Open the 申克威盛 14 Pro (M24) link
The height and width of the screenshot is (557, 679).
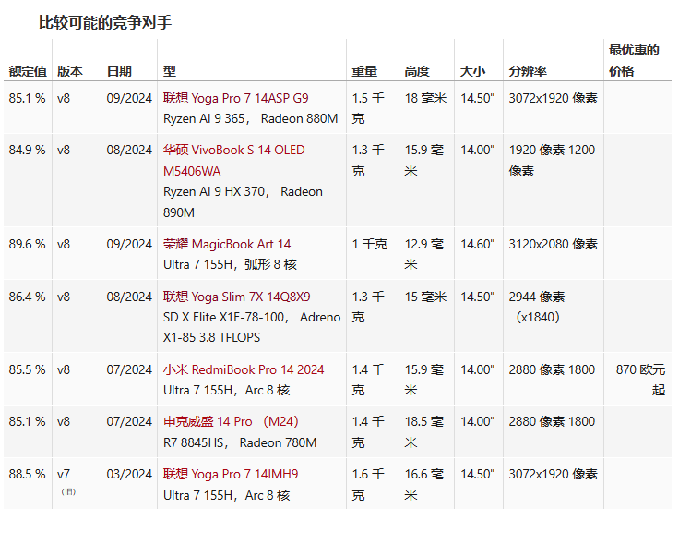(x=231, y=421)
